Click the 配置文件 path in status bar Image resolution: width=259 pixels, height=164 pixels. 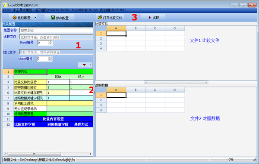tap(39, 160)
